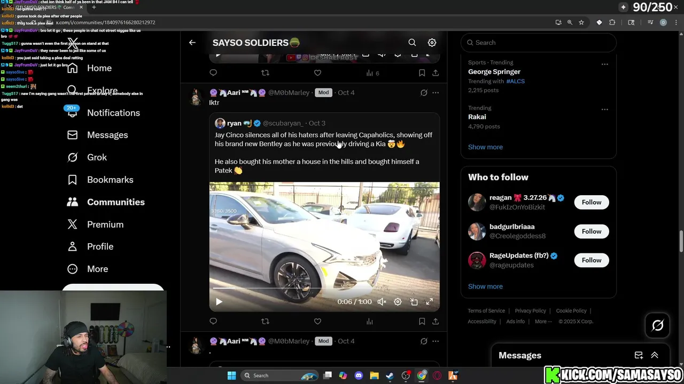
Task: Open Premium in sidebar
Action: [95, 225]
